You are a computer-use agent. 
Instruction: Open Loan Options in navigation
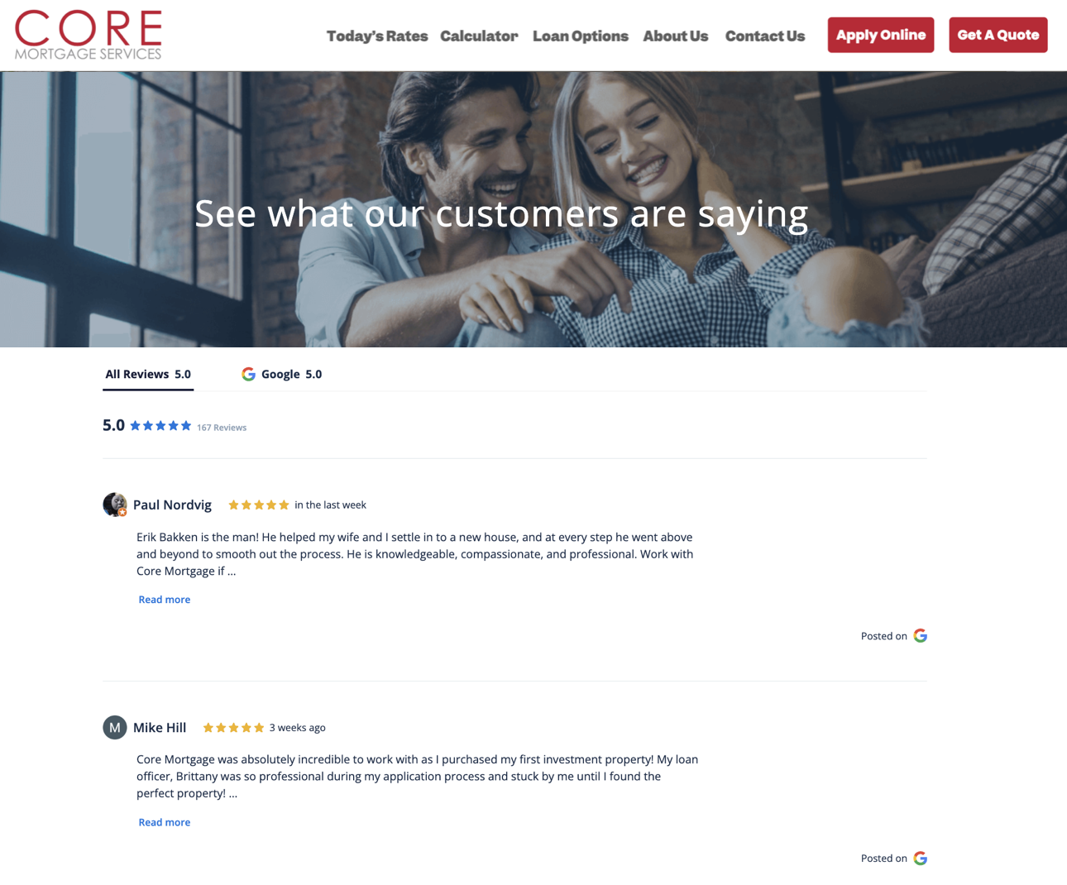click(x=581, y=36)
